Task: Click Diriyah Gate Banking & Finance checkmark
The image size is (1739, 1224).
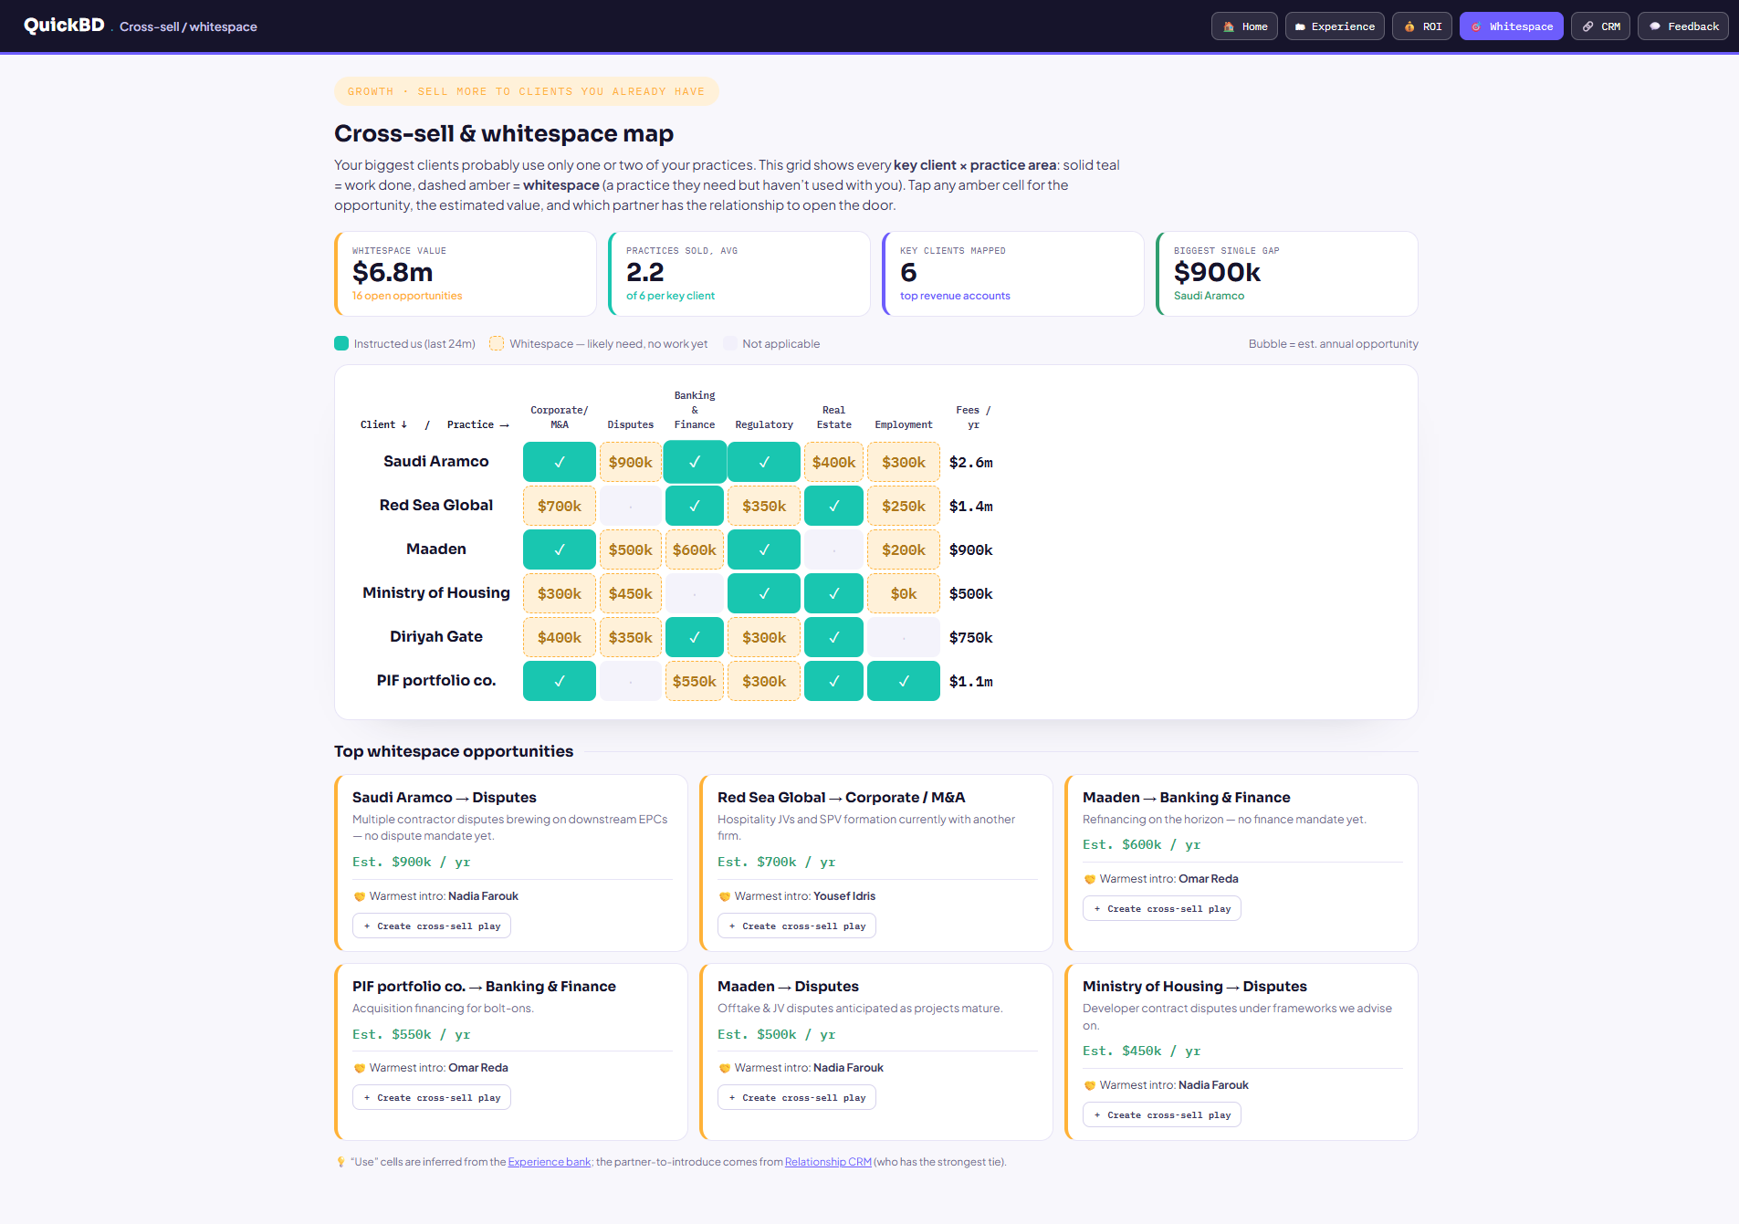Action: point(695,637)
